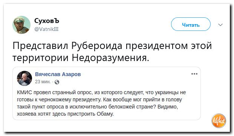Click the word 'территории' in the tweet
Viewport: 234px width, 136px height.
click(x=41, y=58)
